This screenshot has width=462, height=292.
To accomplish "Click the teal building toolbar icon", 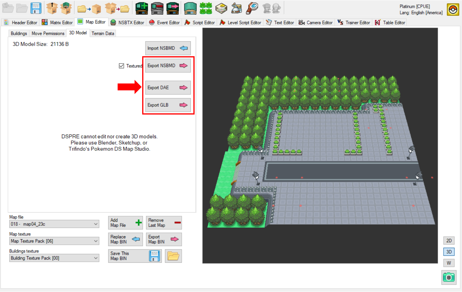I will (190, 8).
